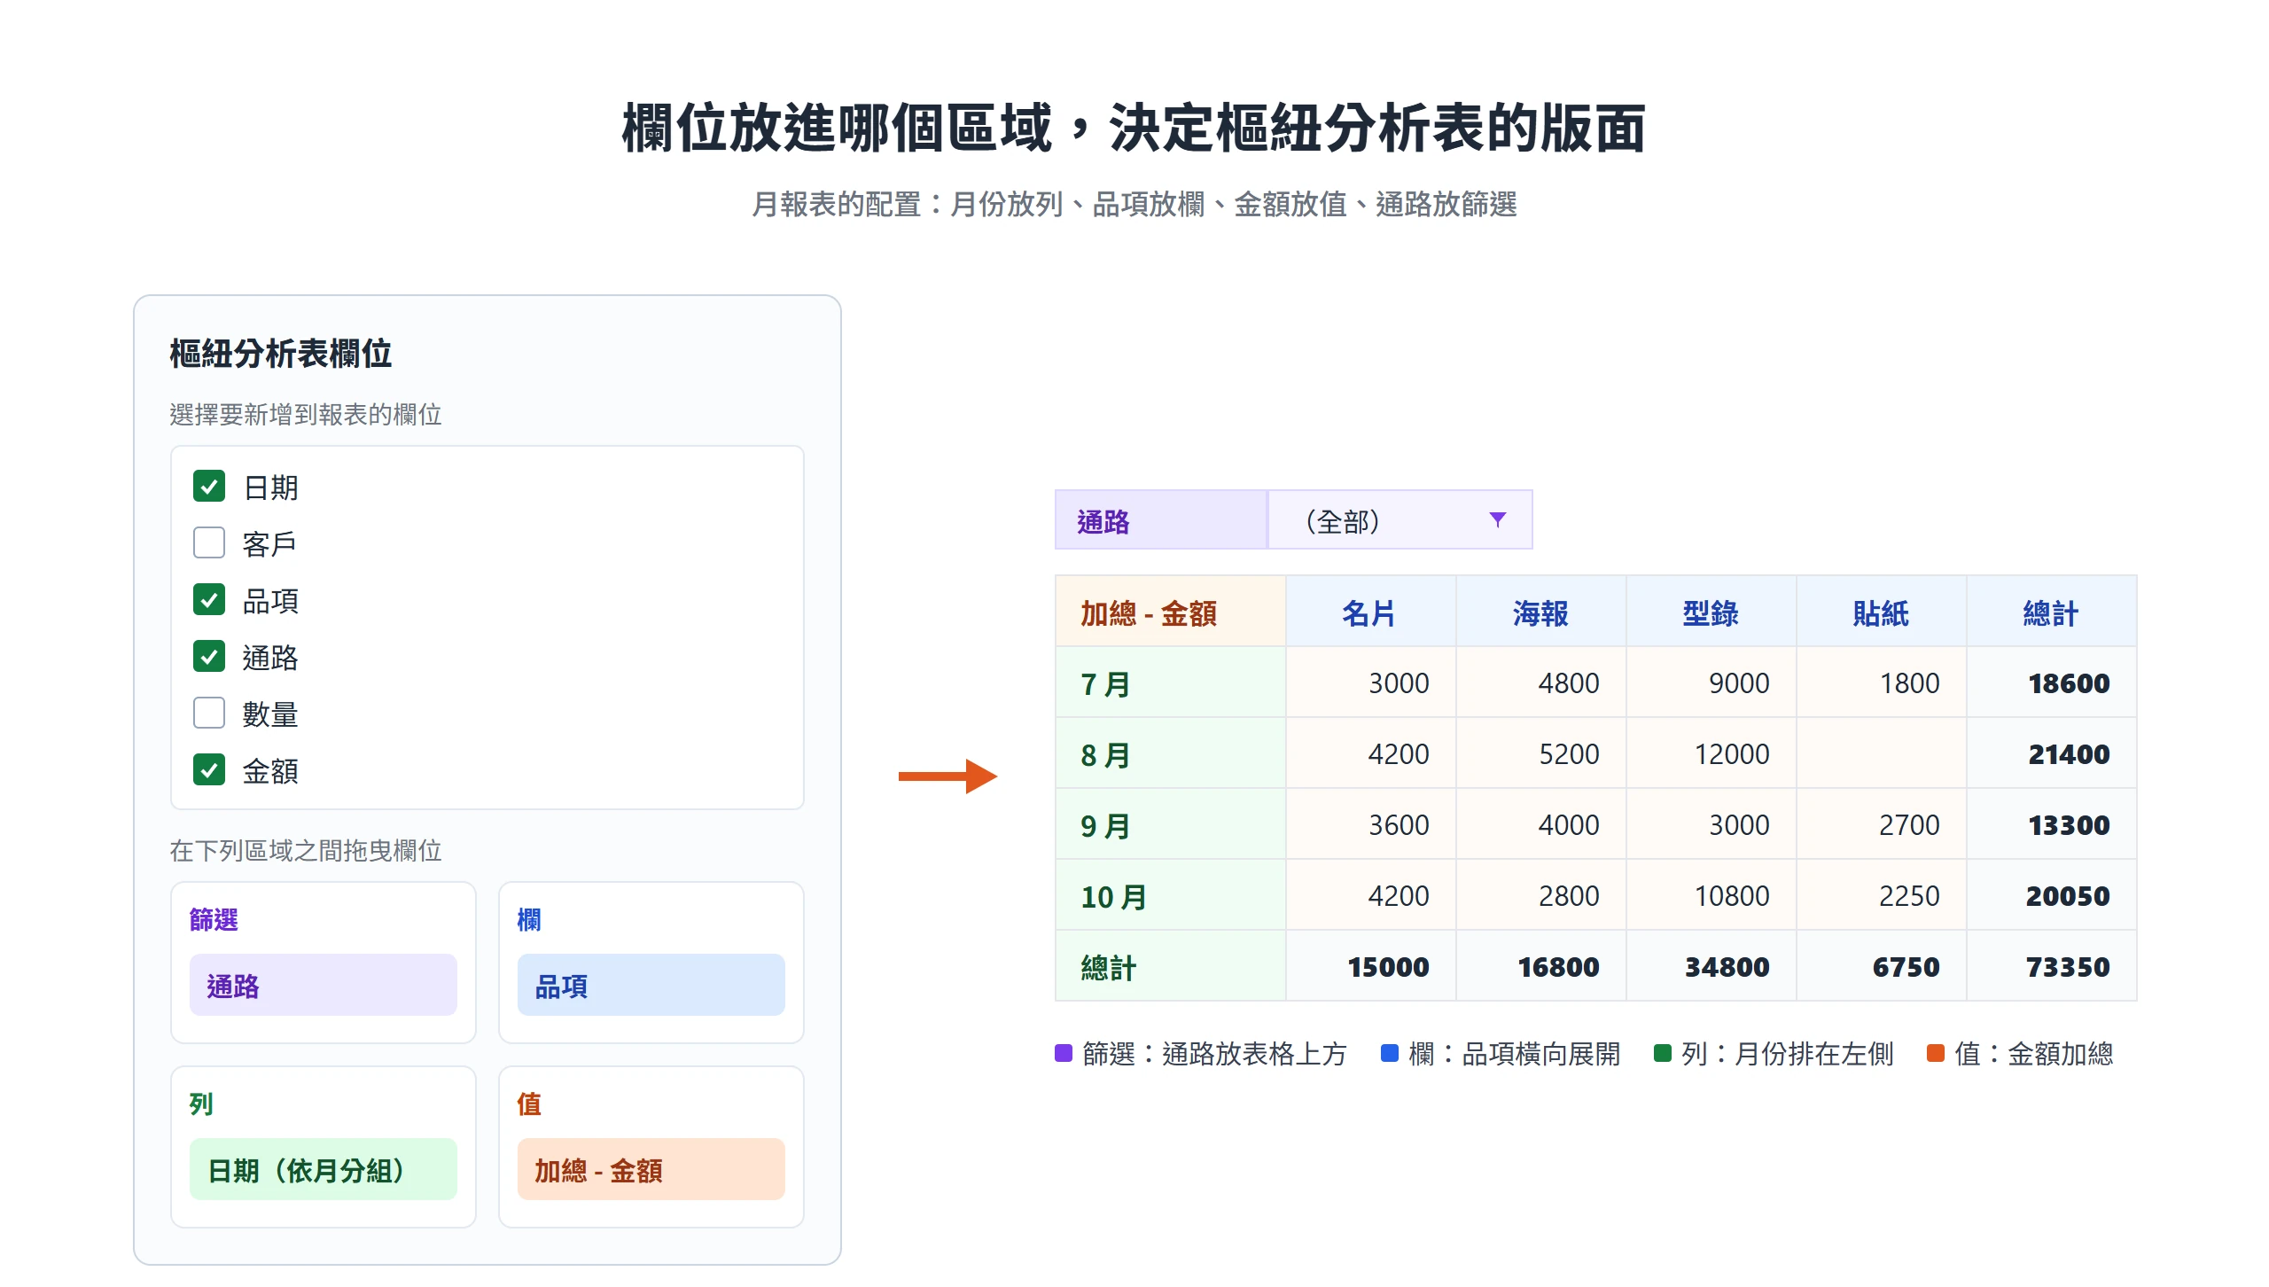Click the 貼紙 column header
Screen dimensions: 2269x1287
[1881, 612]
